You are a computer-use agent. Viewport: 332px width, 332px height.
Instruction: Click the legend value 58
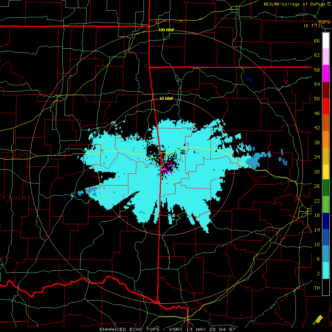(x=317, y=70)
